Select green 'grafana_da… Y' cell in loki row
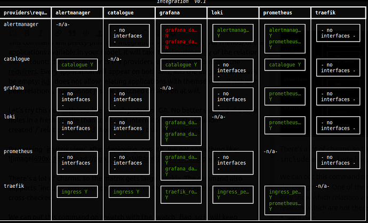368x223 pixels. tap(181, 131)
